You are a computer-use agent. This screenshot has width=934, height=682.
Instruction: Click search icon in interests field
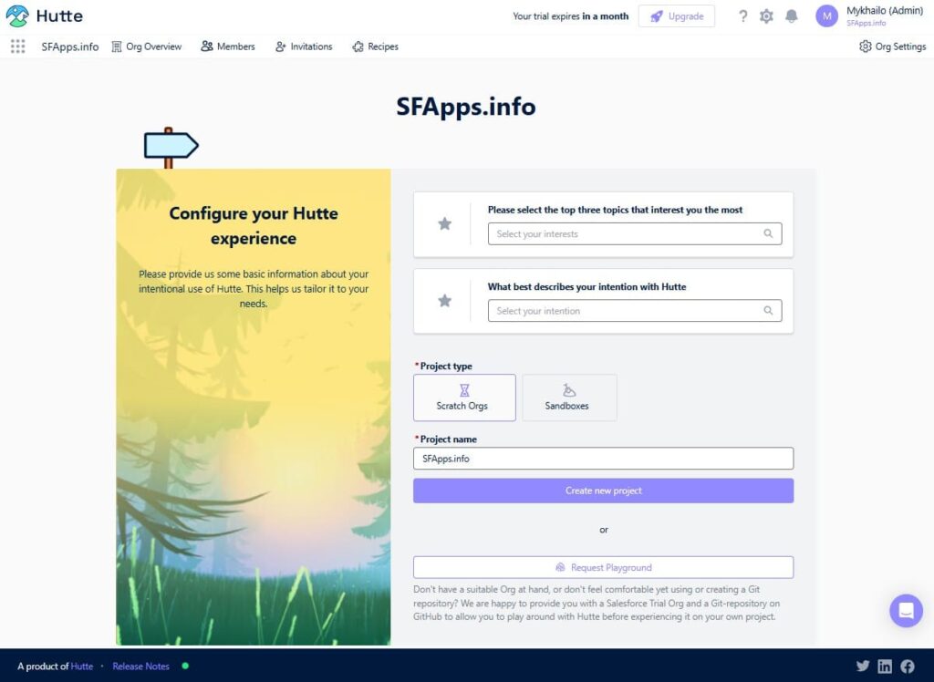(x=768, y=233)
